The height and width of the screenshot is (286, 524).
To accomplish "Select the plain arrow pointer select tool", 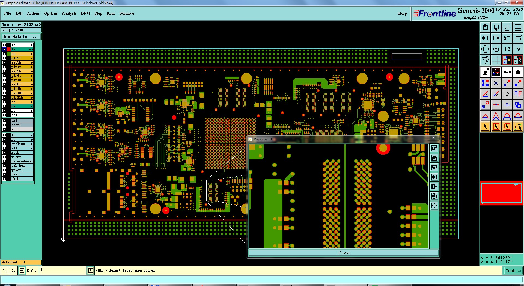I will point(485,127).
